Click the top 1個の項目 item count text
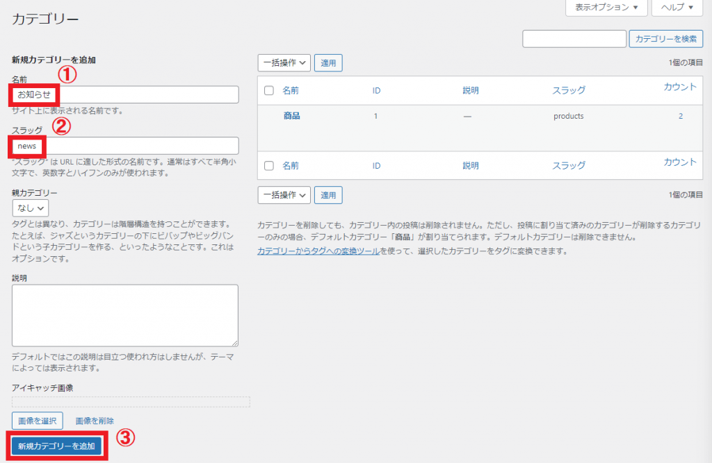712x463 pixels. (686, 62)
